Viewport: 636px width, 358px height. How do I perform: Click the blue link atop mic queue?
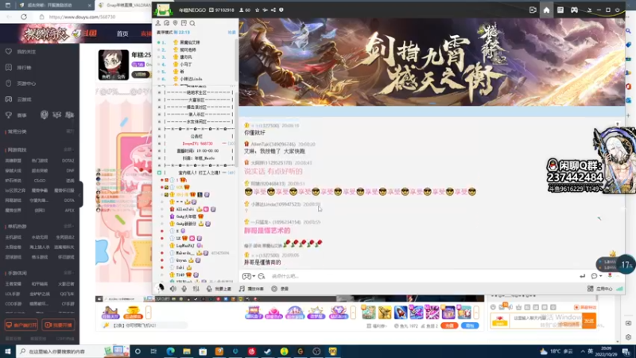(231, 32)
